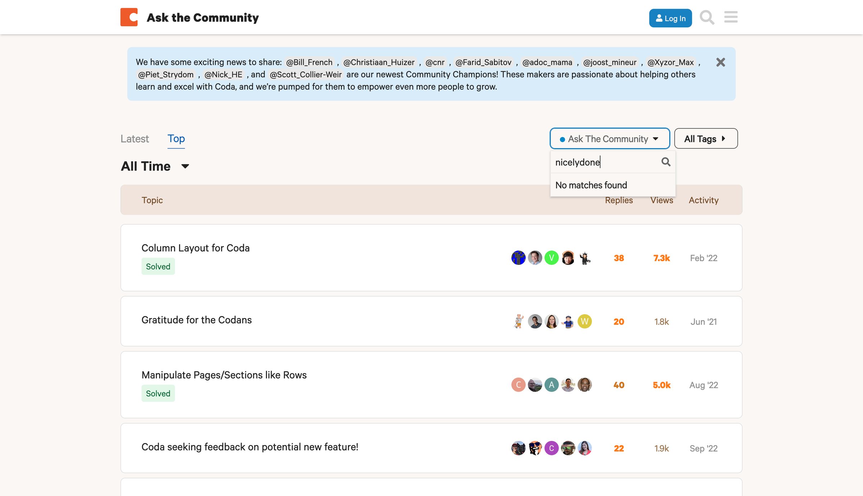Select the Top tab
Image resolution: width=863 pixels, height=496 pixels.
[x=176, y=139]
